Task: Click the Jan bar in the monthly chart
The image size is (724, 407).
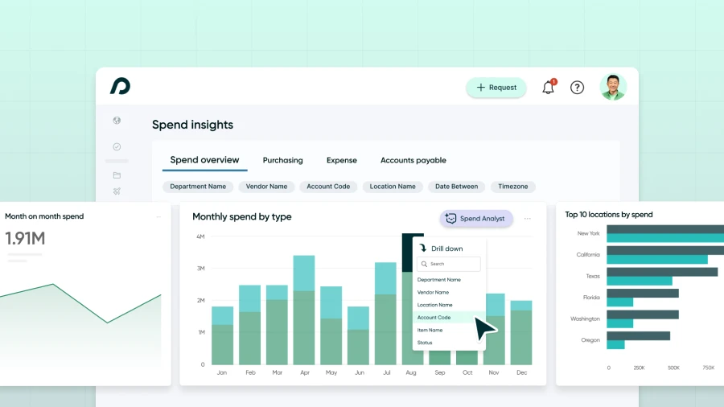Action: pos(222,336)
